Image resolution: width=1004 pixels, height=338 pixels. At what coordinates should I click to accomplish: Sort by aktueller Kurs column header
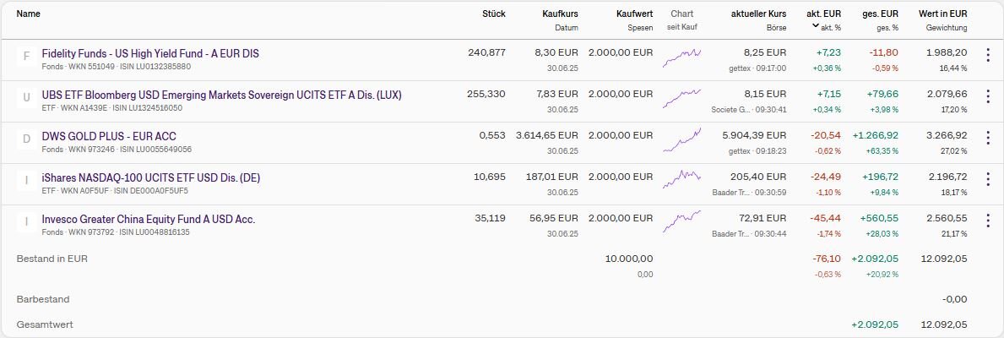[758, 14]
